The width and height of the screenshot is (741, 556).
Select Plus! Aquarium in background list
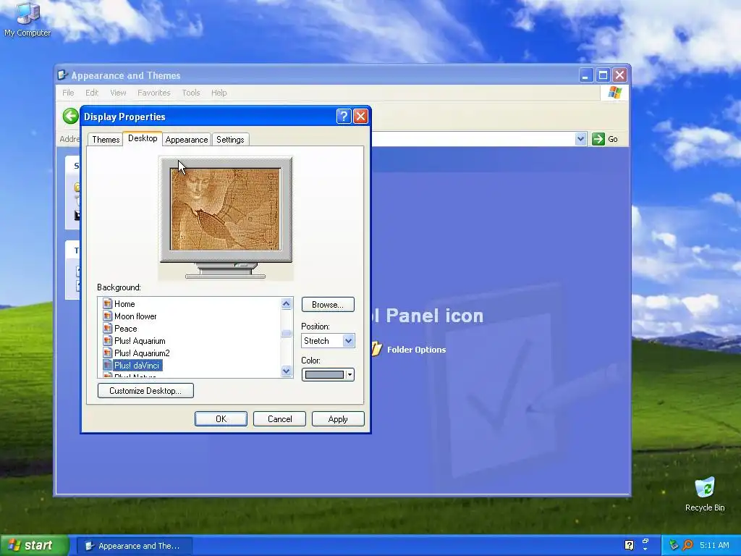tap(140, 341)
